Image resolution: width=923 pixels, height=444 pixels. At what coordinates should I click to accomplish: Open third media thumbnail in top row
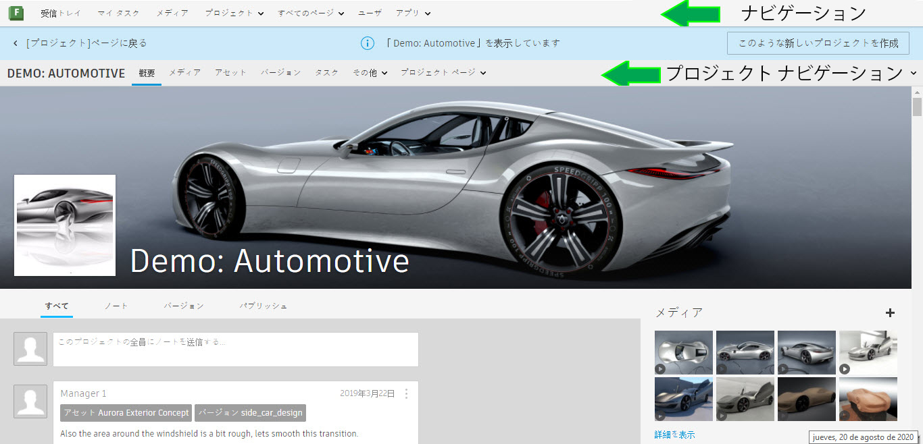[x=807, y=352]
